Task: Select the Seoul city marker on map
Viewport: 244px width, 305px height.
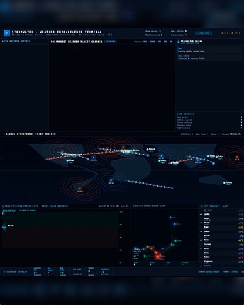Action: coord(208,156)
